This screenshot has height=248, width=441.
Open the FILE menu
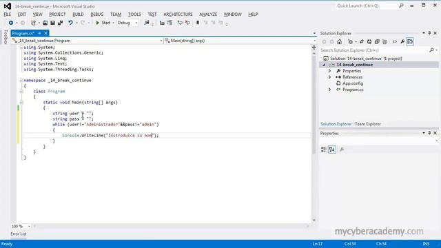[8, 14]
